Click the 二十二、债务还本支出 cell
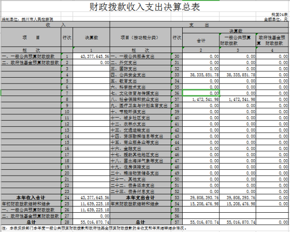290x232 pixels. tap(140, 185)
